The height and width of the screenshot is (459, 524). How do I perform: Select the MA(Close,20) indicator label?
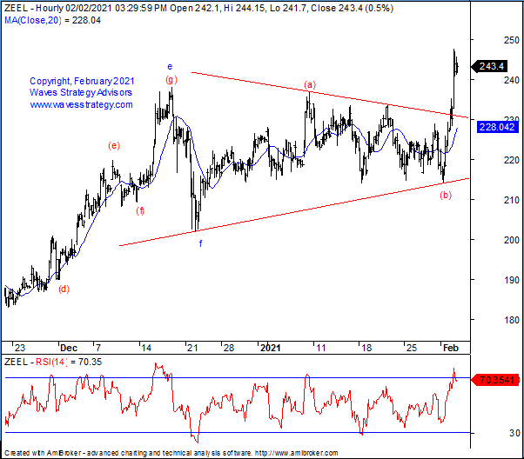pos(33,20)
